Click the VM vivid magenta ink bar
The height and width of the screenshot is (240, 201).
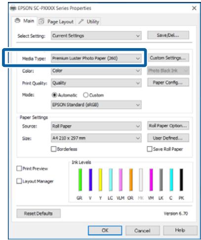151,180
